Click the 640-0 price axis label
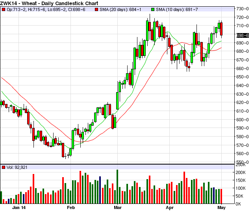Screen dimensions: 252x211 (243, 85)
